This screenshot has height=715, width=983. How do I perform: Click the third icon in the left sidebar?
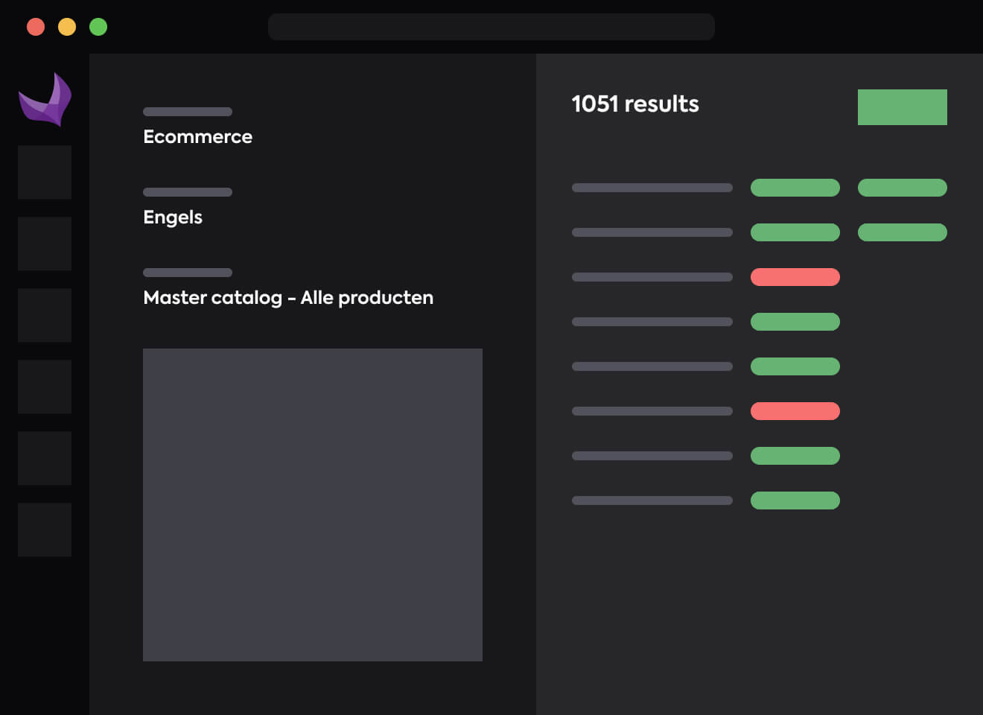44,315
